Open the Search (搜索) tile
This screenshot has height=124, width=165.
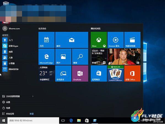coord(80,57)
